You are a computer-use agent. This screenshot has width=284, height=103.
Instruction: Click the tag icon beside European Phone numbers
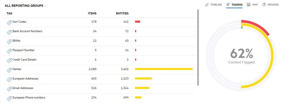point(9,99)
